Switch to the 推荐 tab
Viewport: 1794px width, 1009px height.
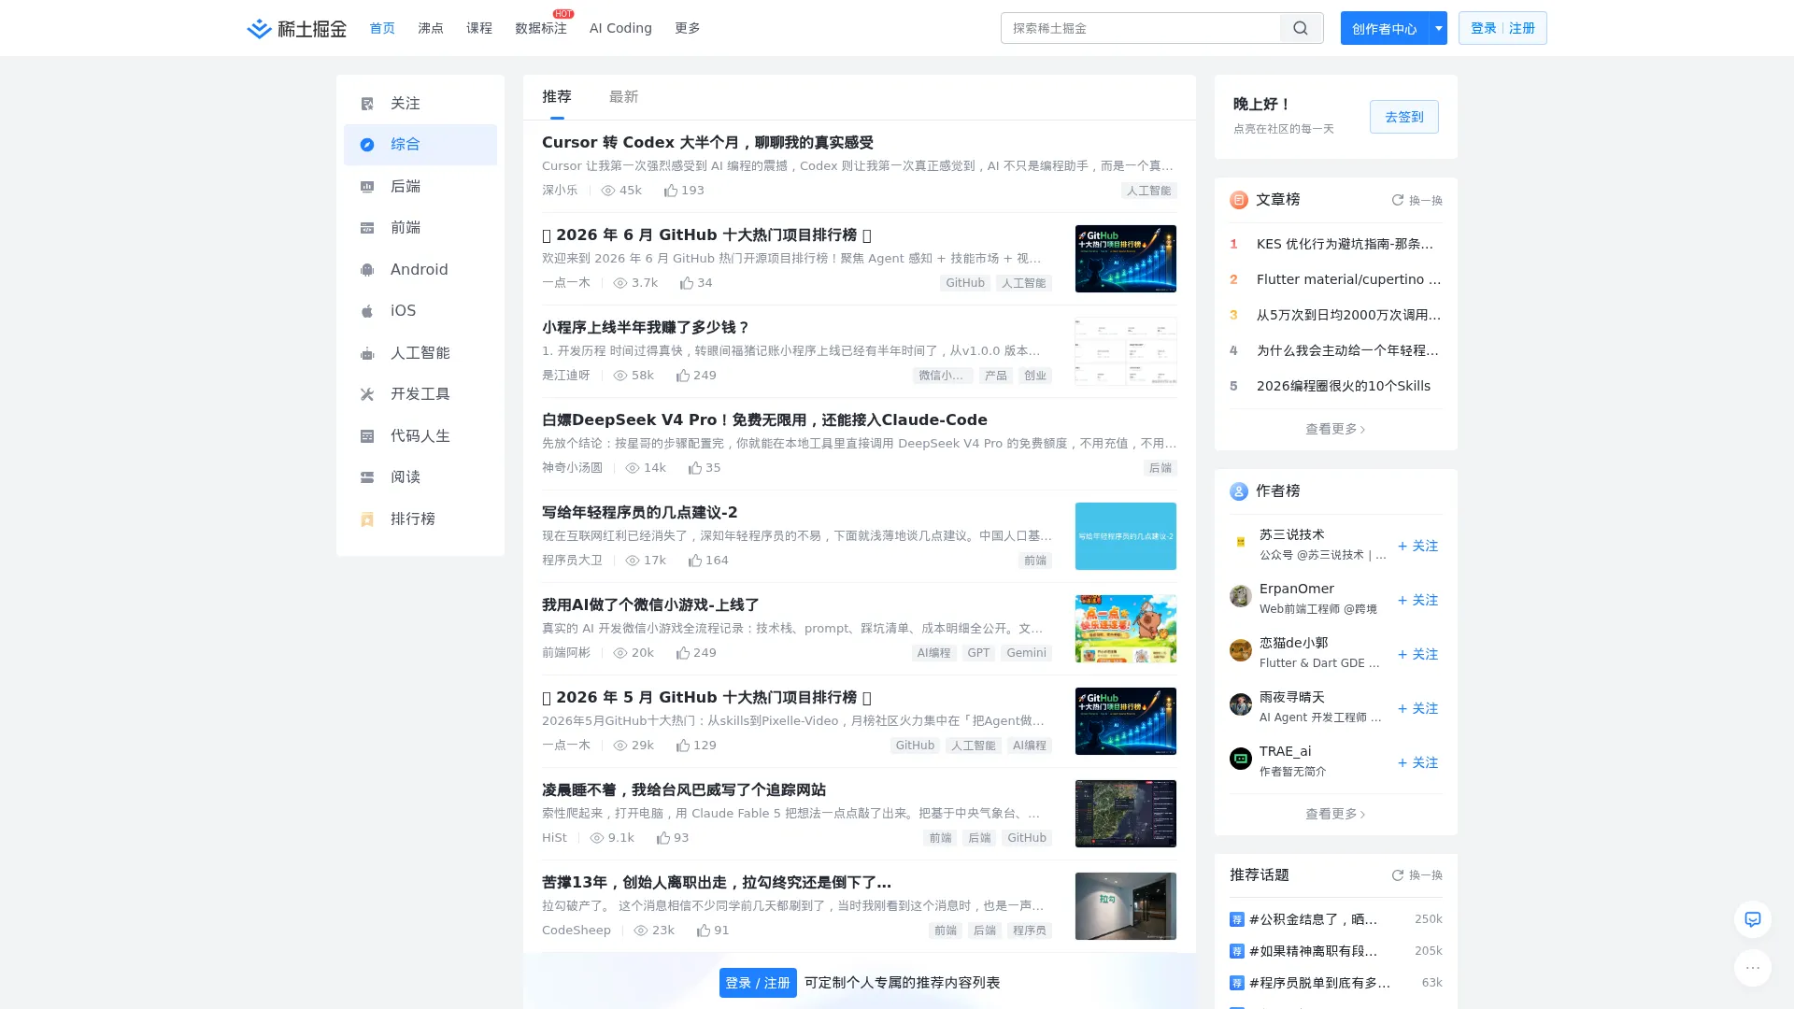coord(557,97)
